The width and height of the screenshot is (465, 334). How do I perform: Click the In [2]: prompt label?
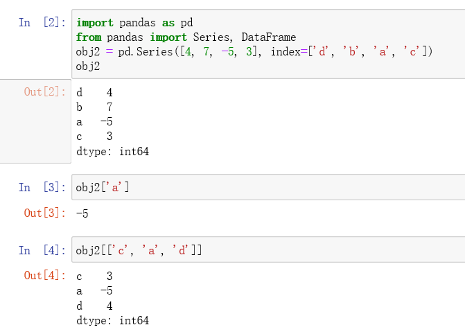(x=42, y=23)
